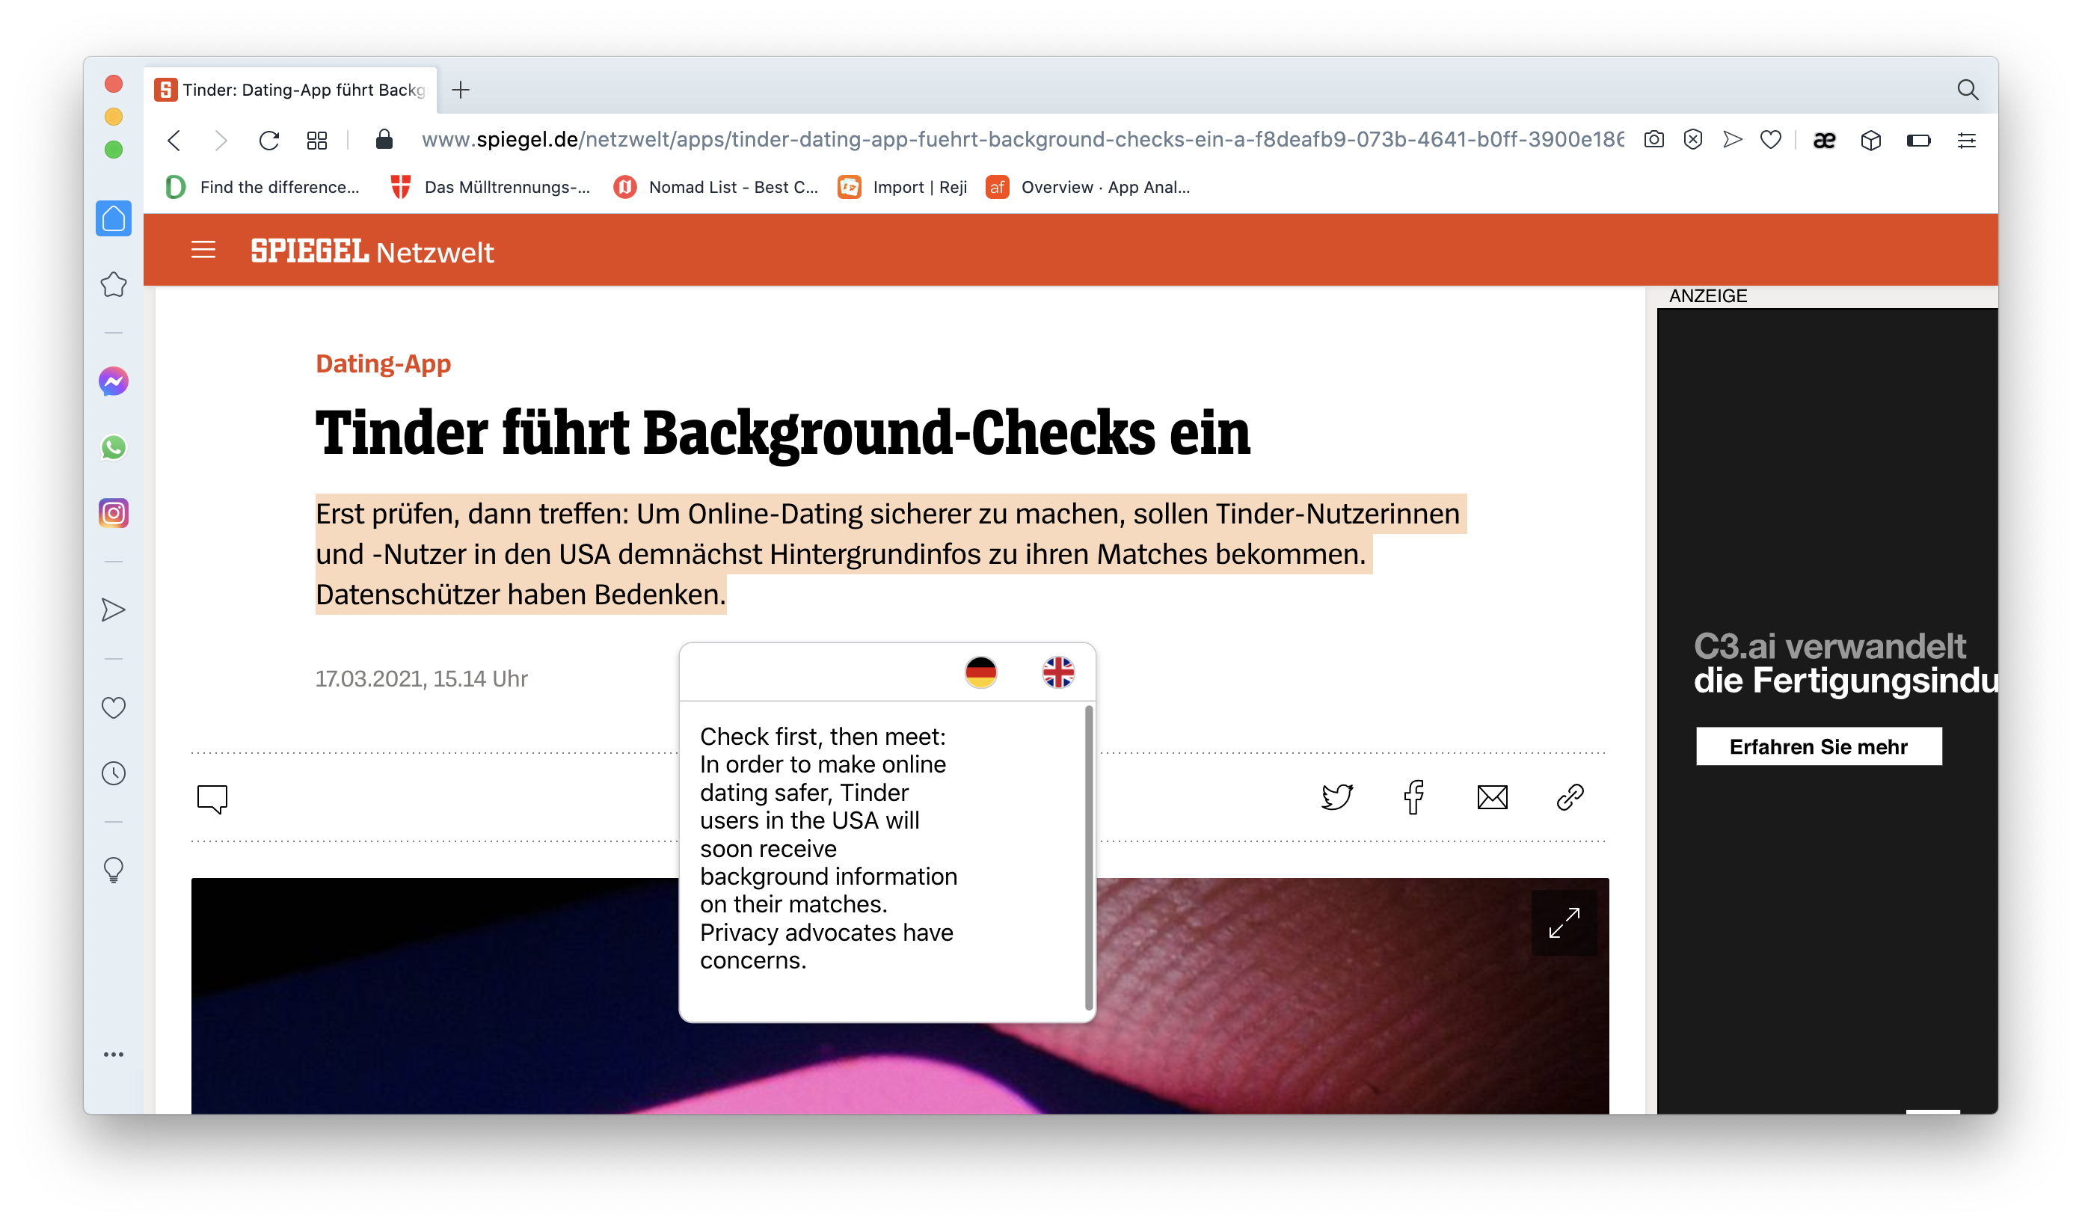The width and height of the screenshot is (2082, 1225).
Task: Click the translator popup scrollbar
Action: pos(1088,857)
